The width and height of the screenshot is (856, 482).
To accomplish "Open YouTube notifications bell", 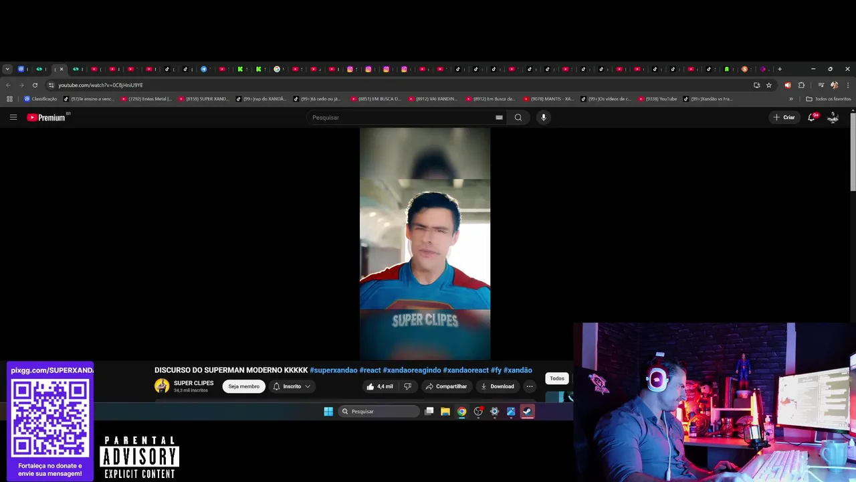I will [812, 117].
